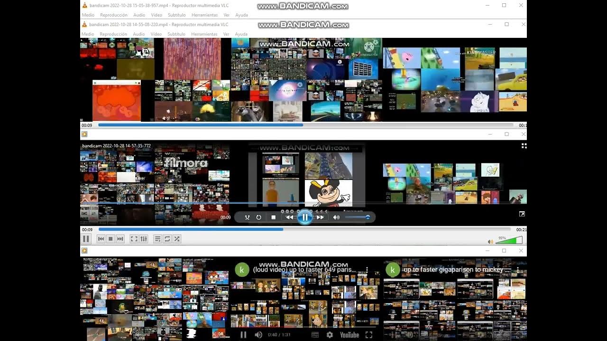
Task: Toggle shuffle in overlay media controller
Action: tap(247, 217)
